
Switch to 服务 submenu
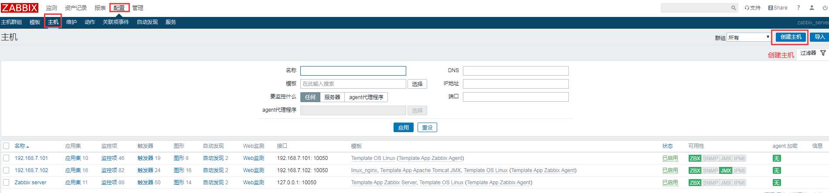[171, 22]
